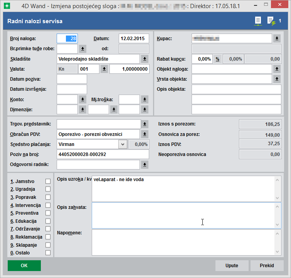Click the Odgovorni radnik field

98,164
